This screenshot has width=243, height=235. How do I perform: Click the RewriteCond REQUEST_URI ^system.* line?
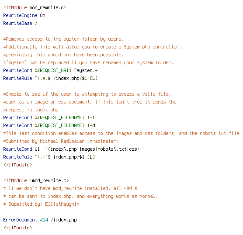pyautogui.click(x=50, y=70)
